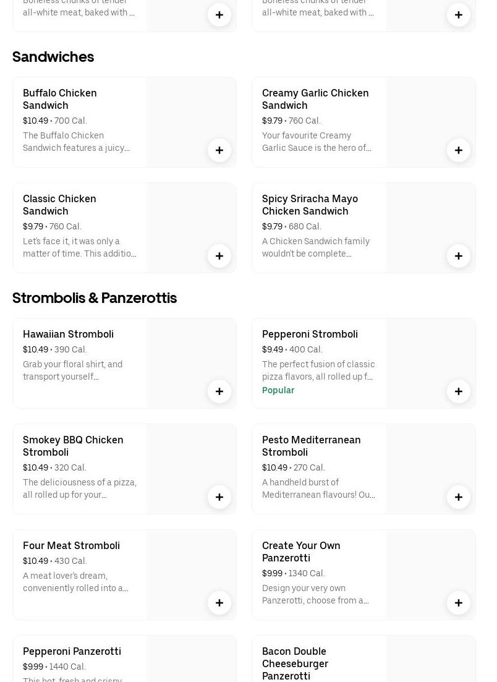This screenshot has width=497, height=682.
Task: Click the Strombolis & Panzerottis heading
Action: pos(95,298)
